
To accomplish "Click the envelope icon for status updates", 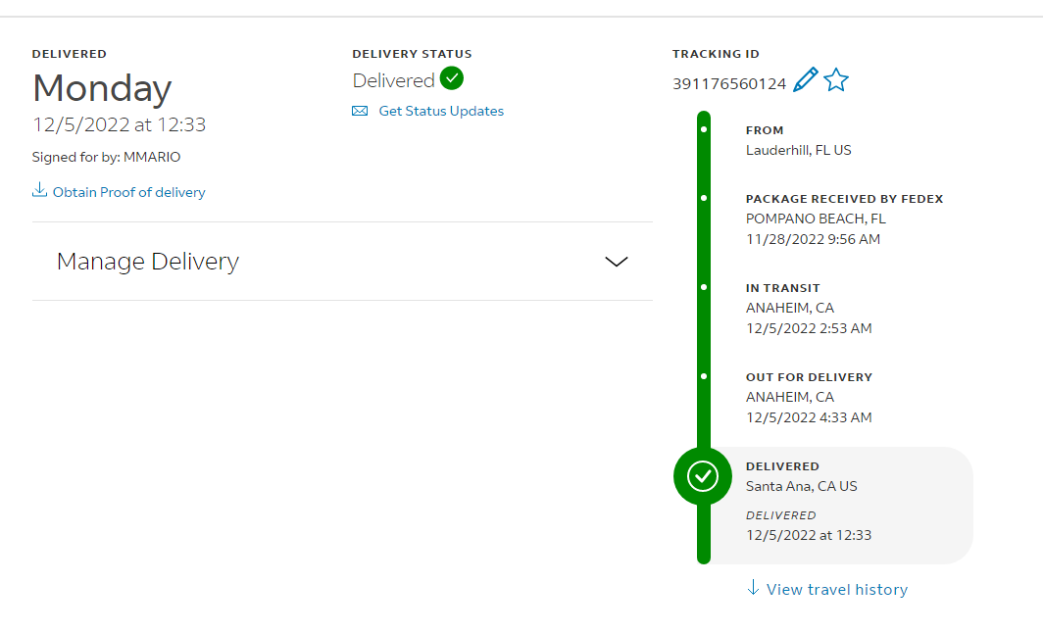I will click(360, 111).
